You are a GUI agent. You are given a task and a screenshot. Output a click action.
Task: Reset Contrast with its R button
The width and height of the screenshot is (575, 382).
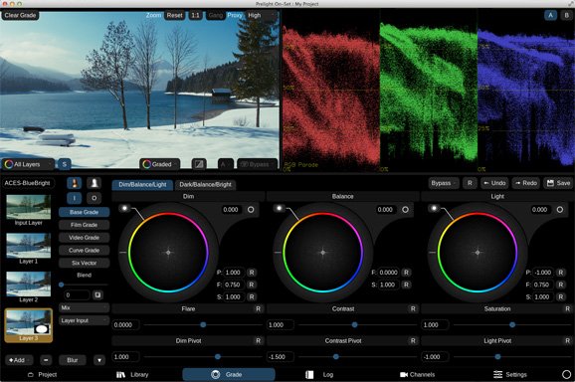coord(413,308)
